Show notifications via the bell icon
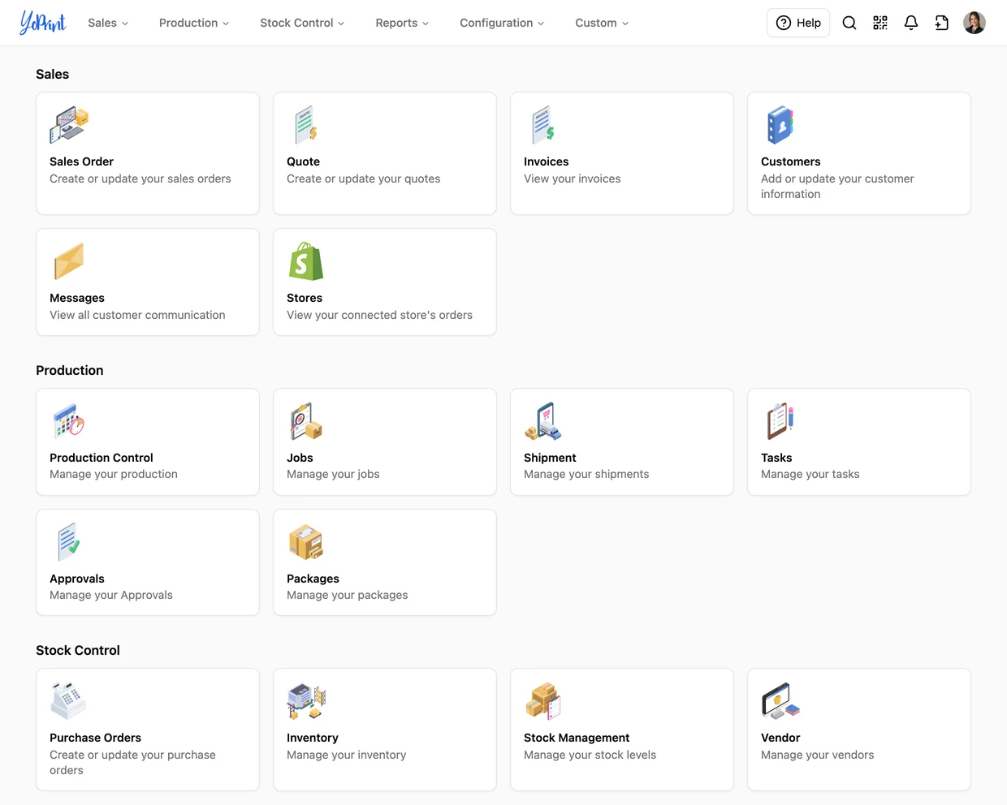 tap(911, 23)
